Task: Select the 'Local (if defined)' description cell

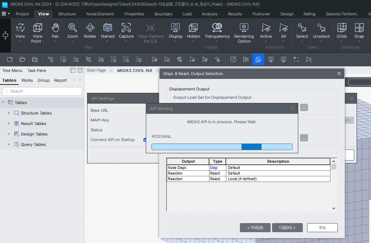Action: coord(278,179)
